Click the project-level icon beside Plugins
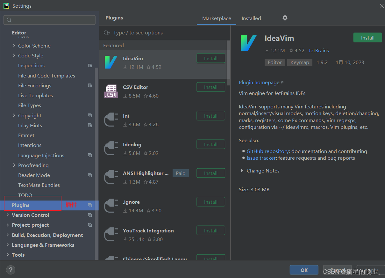385x278 pixels. click(x=90, y=205)
